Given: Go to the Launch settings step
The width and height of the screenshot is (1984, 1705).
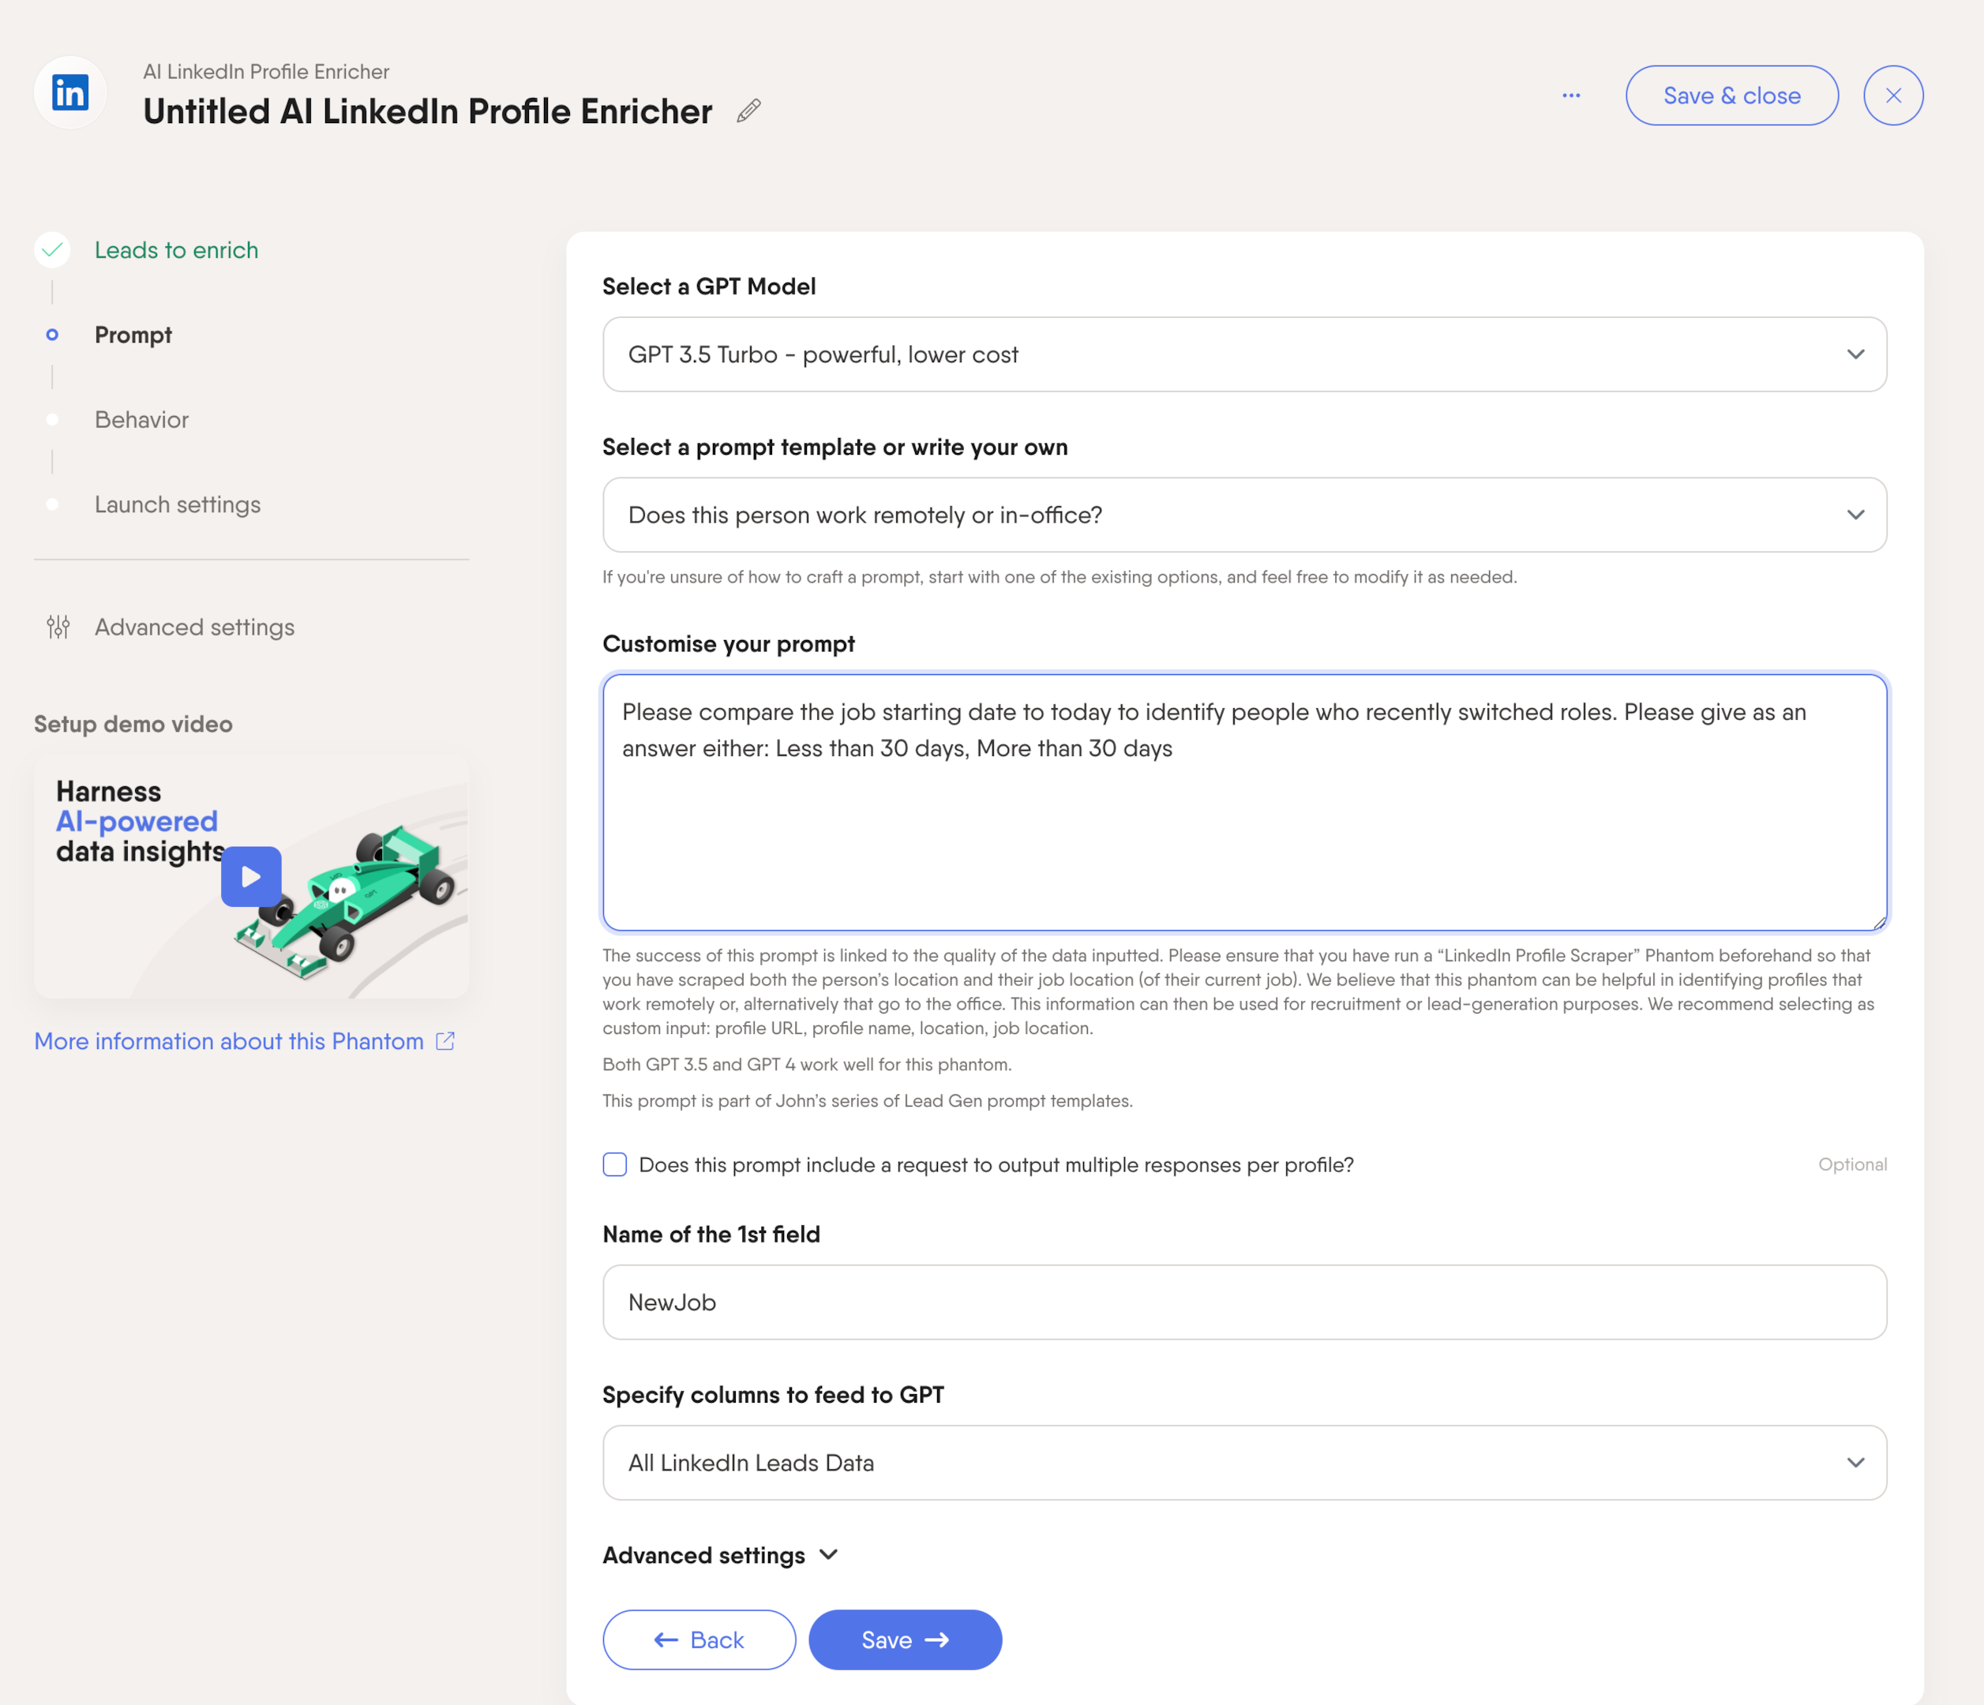Looking at the screenshot, I should coord(177,504).
